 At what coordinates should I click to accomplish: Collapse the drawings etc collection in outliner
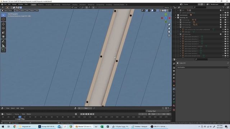176,18
